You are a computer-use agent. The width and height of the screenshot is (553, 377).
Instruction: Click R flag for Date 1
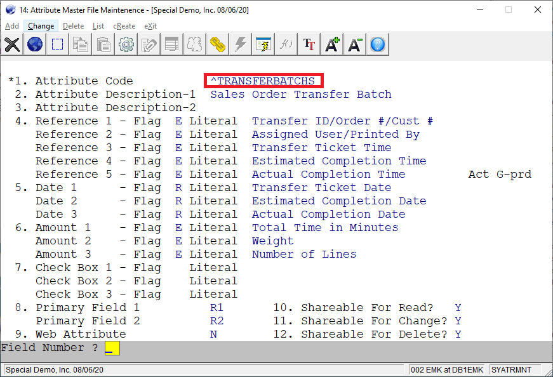tap(178, 188)
